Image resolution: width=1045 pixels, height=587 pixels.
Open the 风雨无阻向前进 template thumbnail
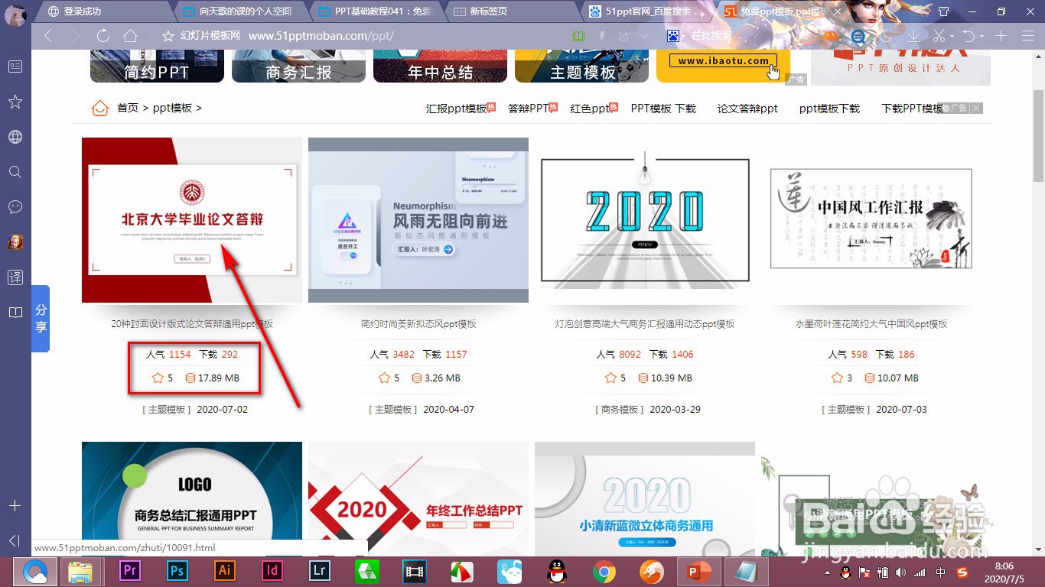(x=418, y=220)
